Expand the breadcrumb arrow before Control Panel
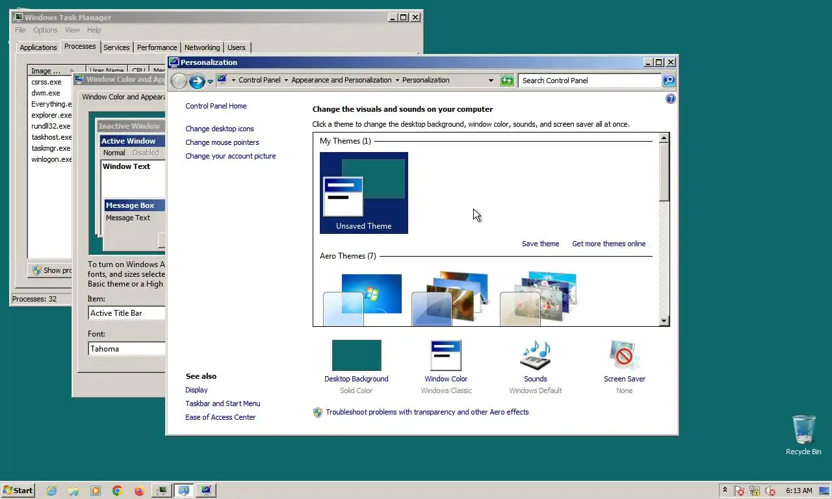The width and height of the screenshot is (832, 499). (x=233, y=81)
